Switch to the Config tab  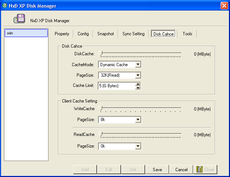pos(83,34)
